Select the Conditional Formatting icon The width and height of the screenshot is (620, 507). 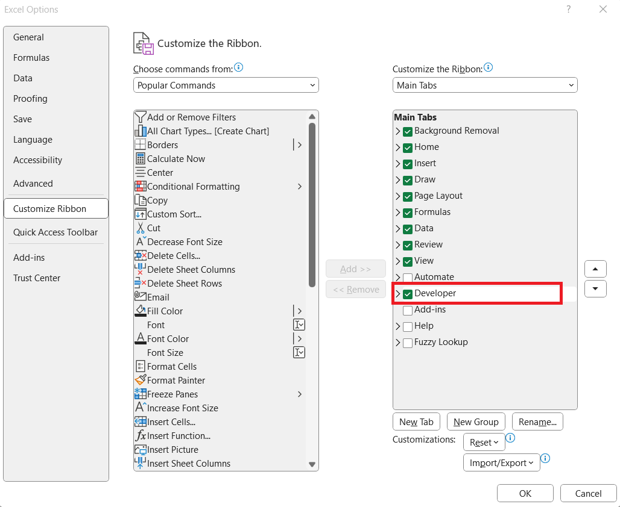(141, 187)
